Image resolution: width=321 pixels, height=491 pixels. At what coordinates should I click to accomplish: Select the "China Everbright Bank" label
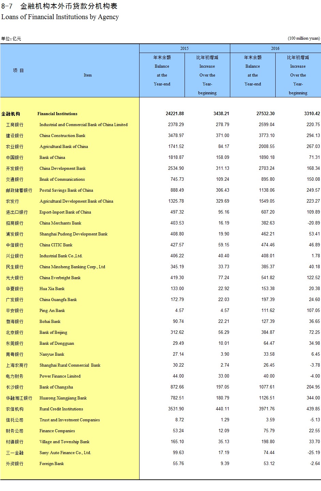point(60,278)
